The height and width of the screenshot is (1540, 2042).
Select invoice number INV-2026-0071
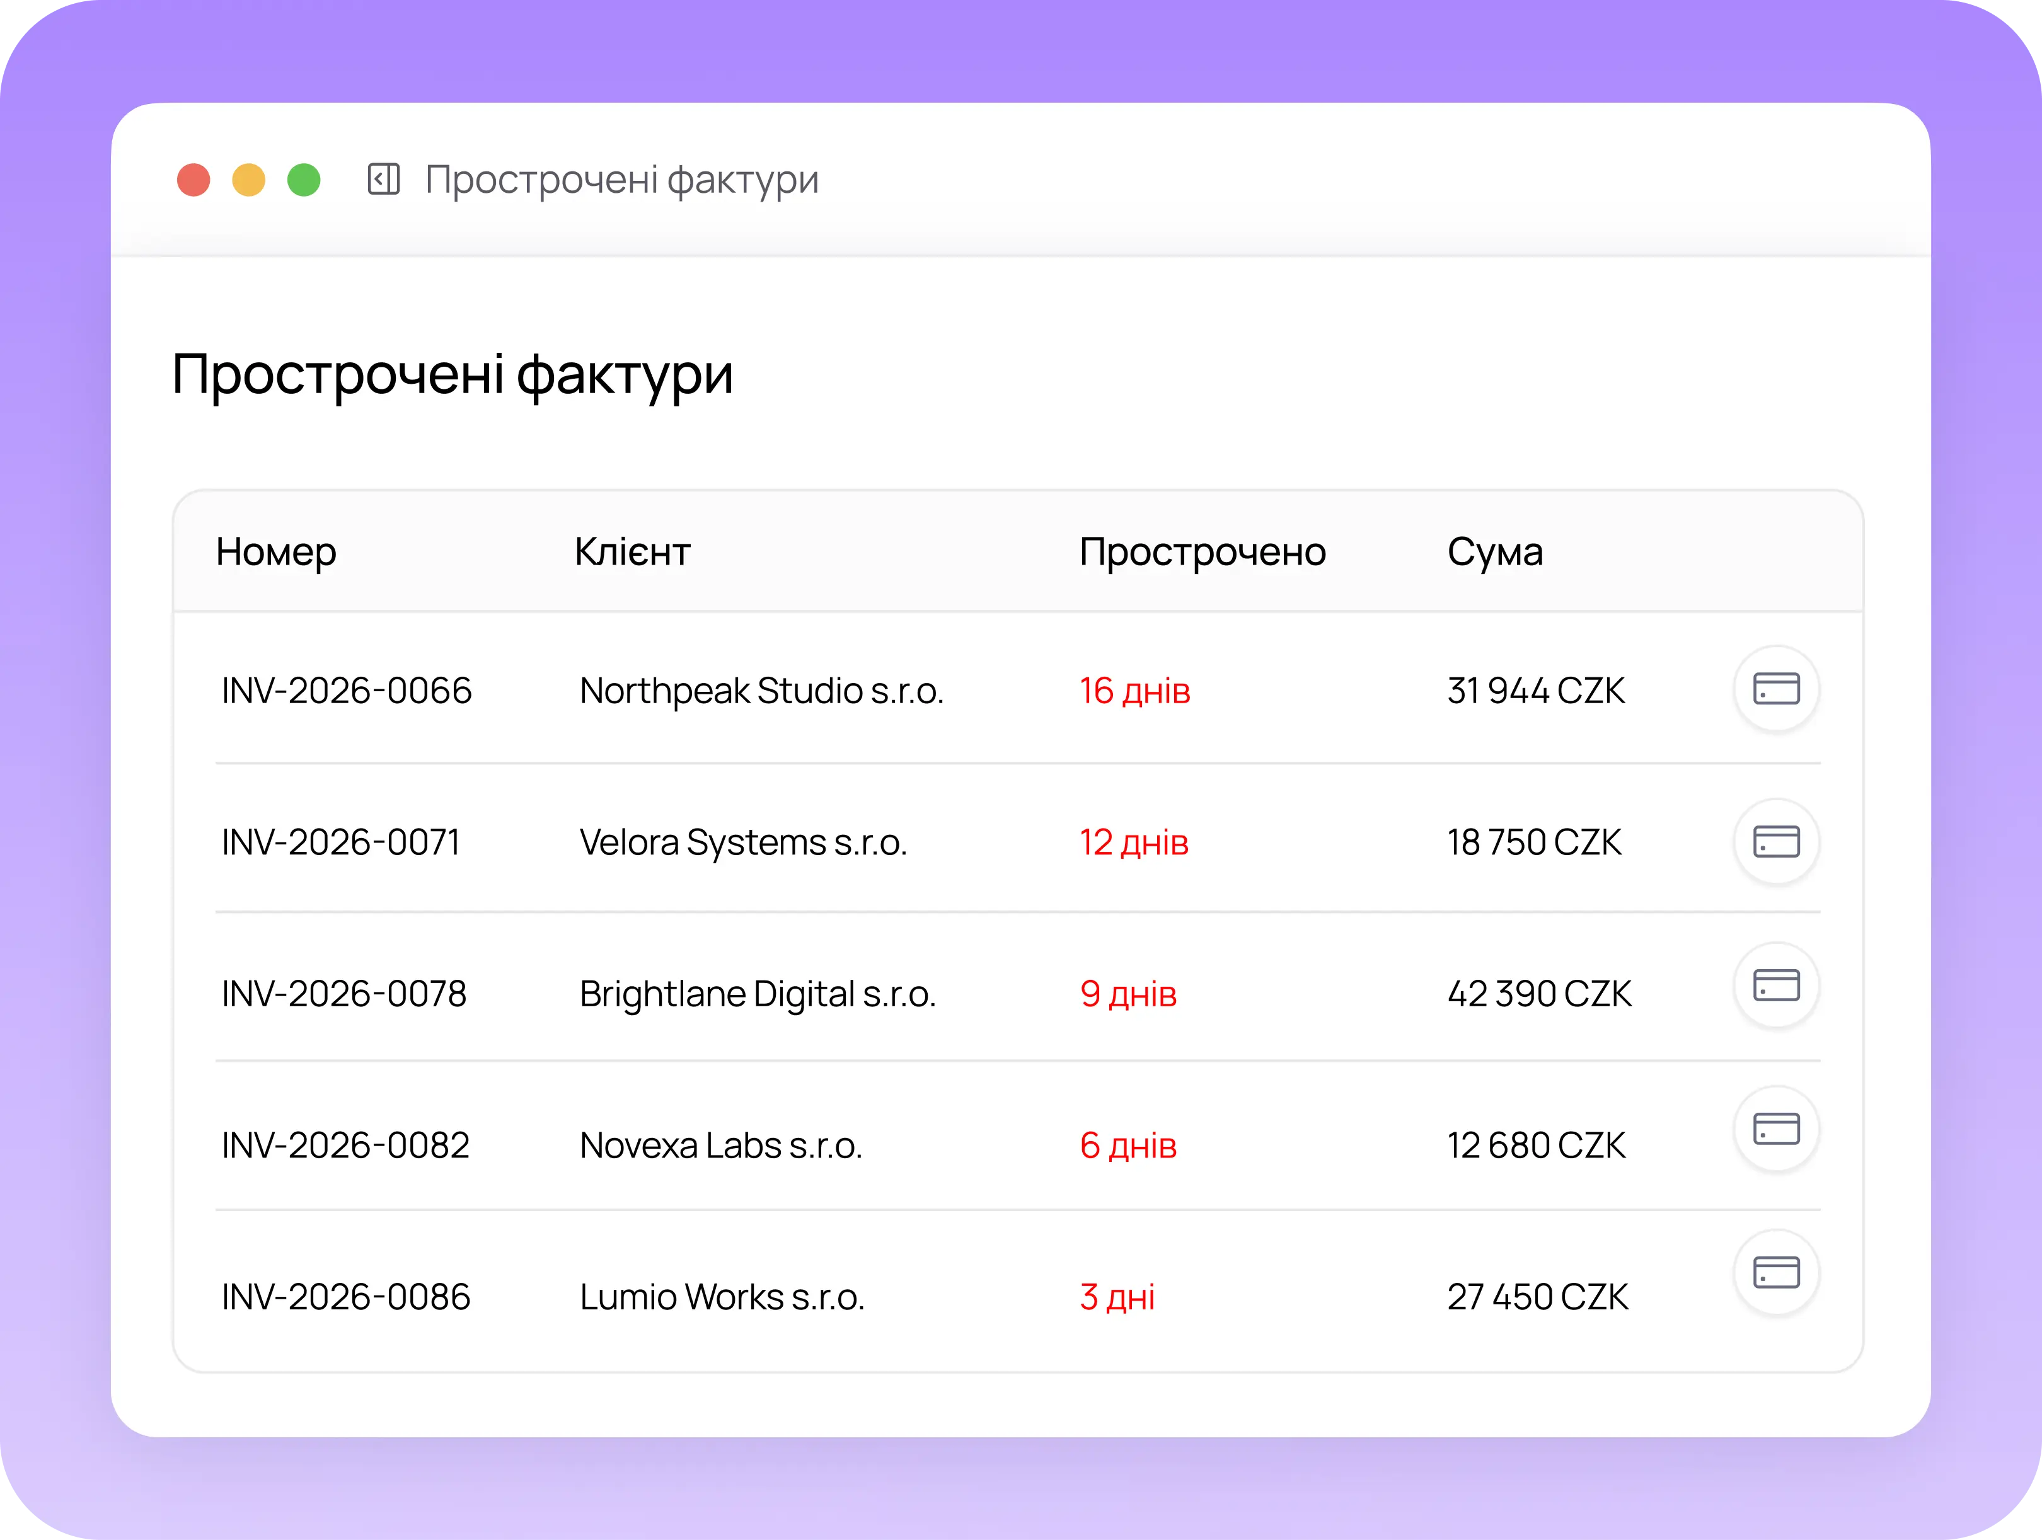[x=340, y=842]
